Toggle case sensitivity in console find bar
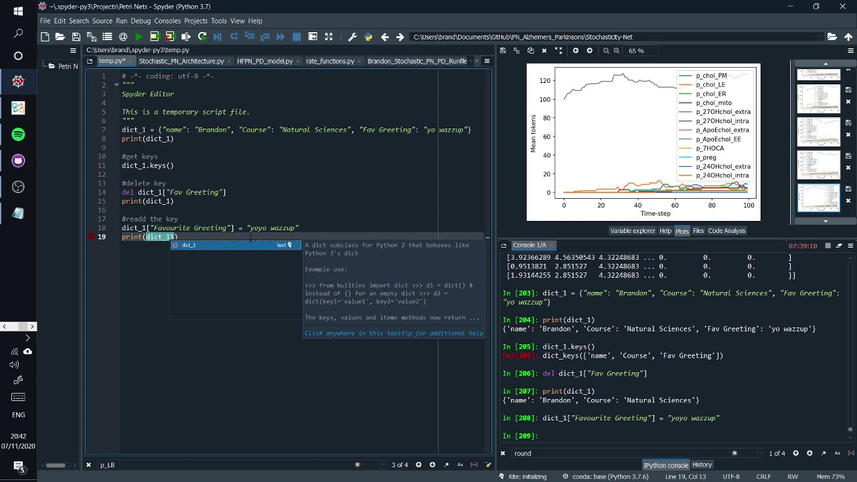 click(x=838, y=453)
